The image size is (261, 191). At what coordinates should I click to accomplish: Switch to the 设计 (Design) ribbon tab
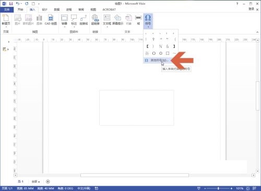coord(44,9)
